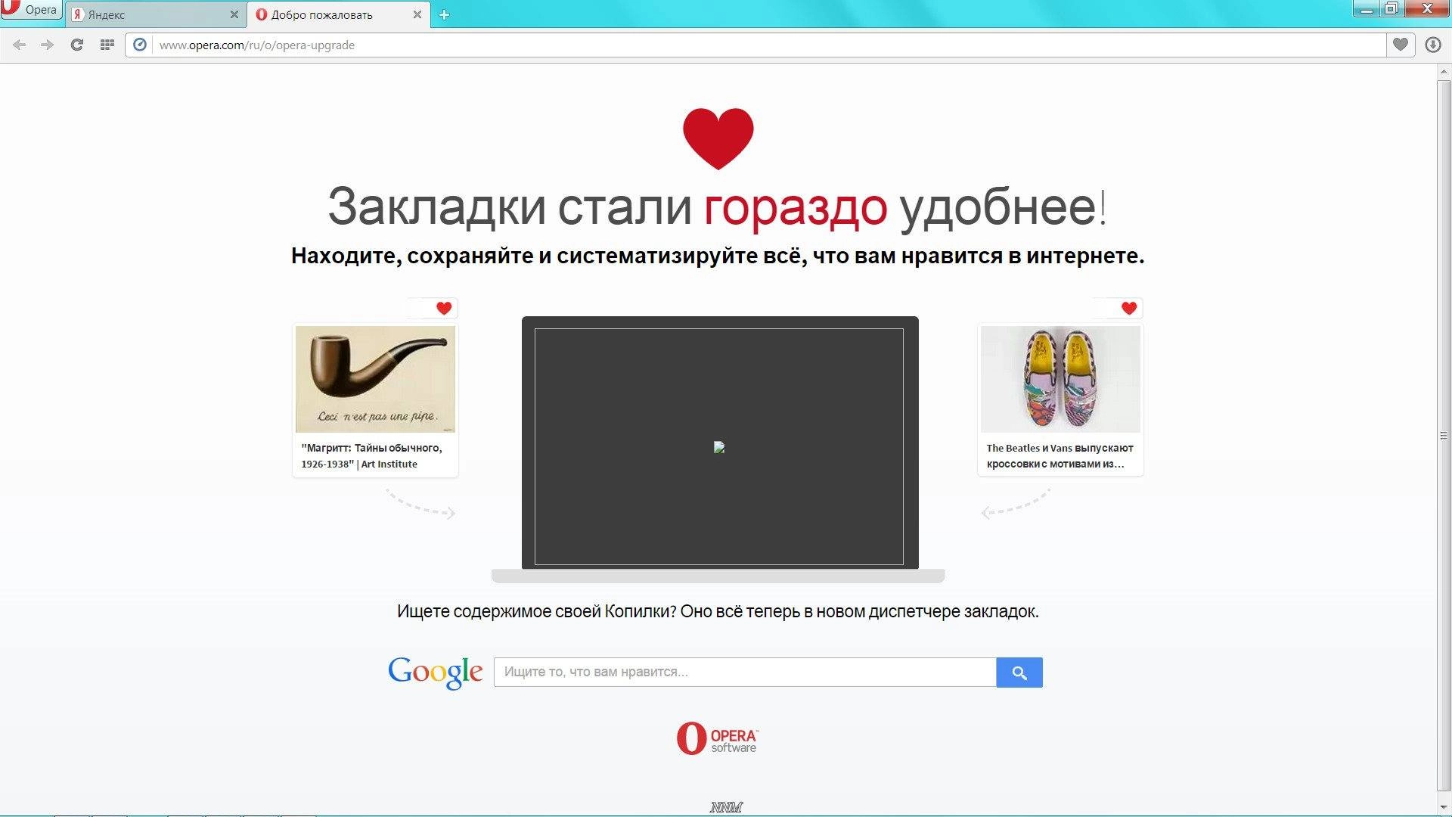Click the "The Beatles и Vans выпускают" caption
The image size is (1452, 817).
pos(1060,455)
